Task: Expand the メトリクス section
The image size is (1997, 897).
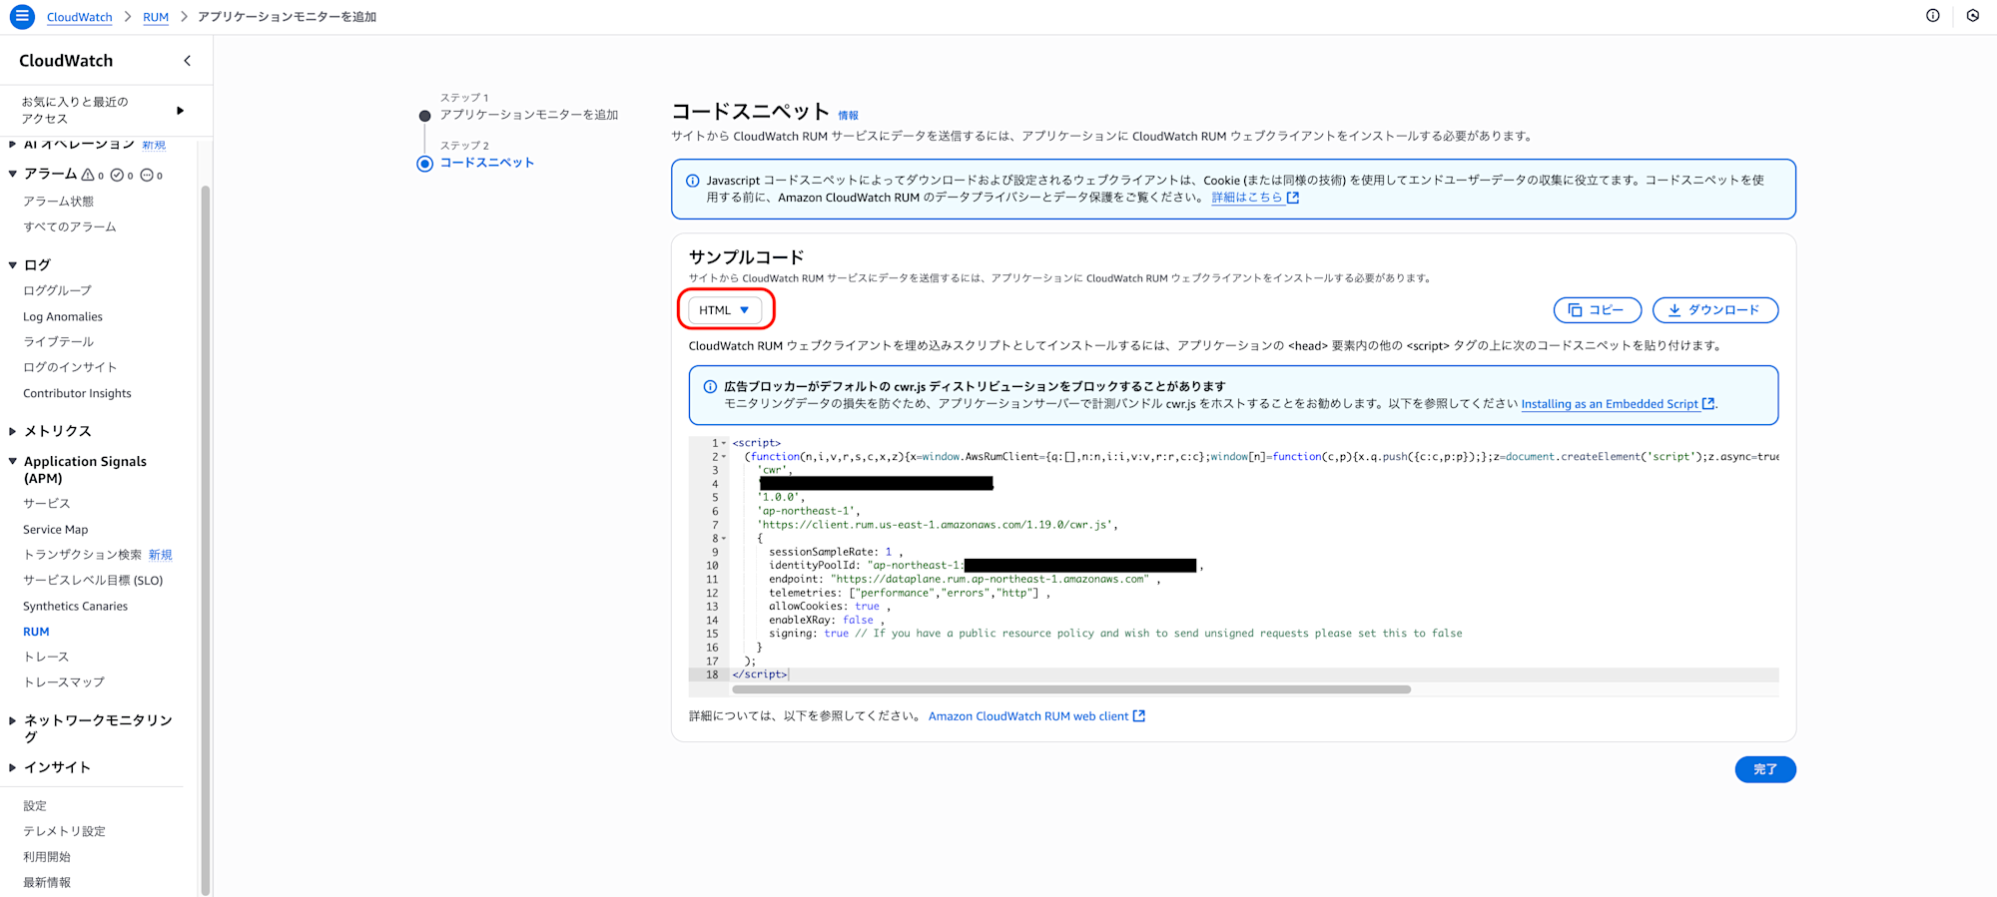Action: [12, 431]
